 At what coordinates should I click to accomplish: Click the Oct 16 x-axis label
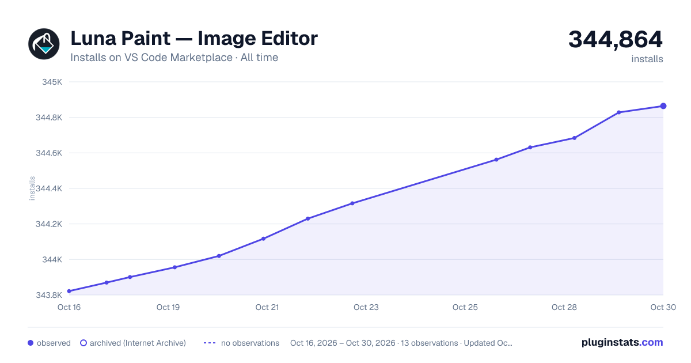point(69,307)
